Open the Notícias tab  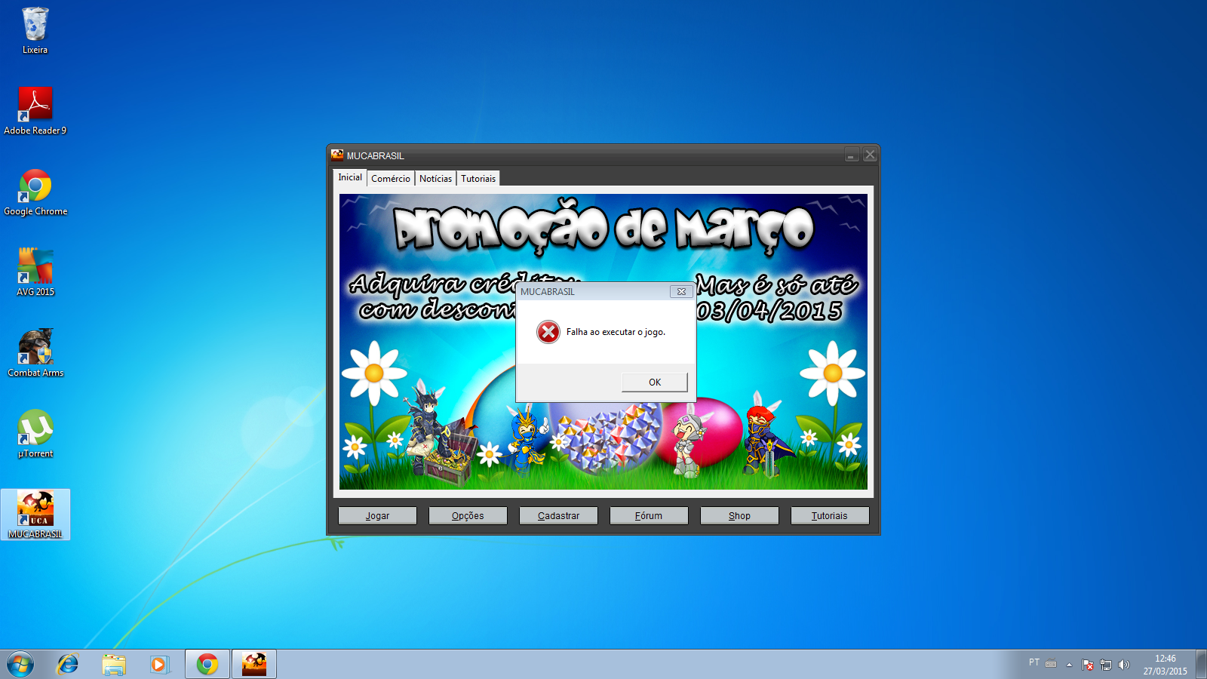tap(435, 179)
